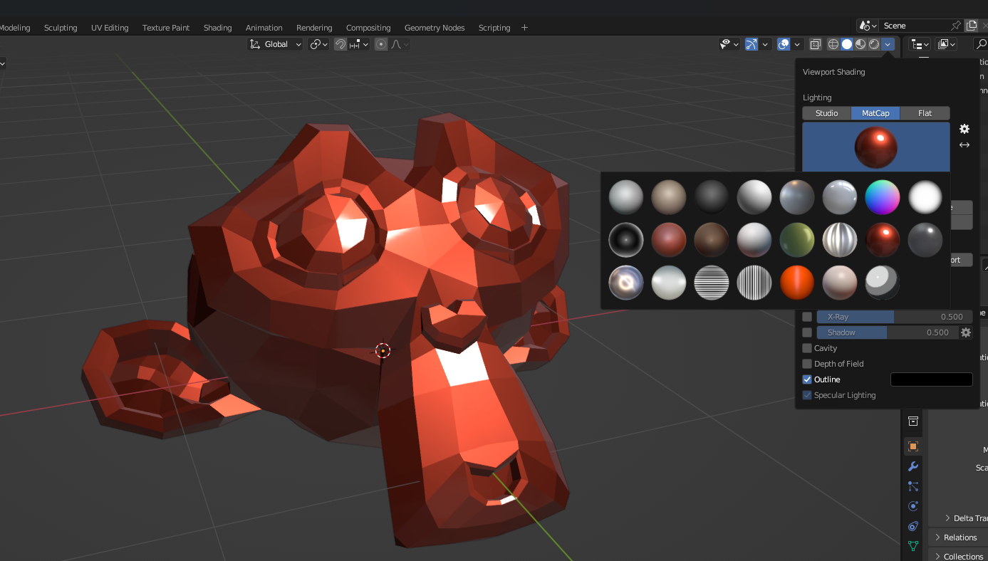
Task: Switch lighting mode to Studio
Action: 826,112
